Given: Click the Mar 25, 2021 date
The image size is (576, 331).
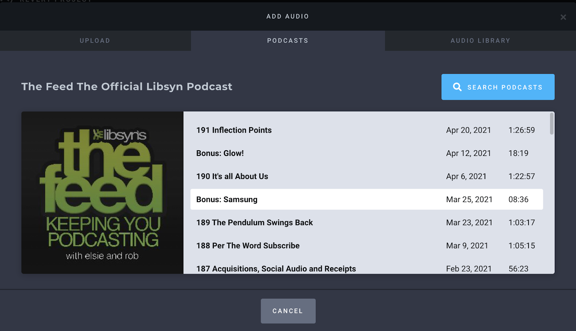Looking at the screenshot, I should point(469,199).
